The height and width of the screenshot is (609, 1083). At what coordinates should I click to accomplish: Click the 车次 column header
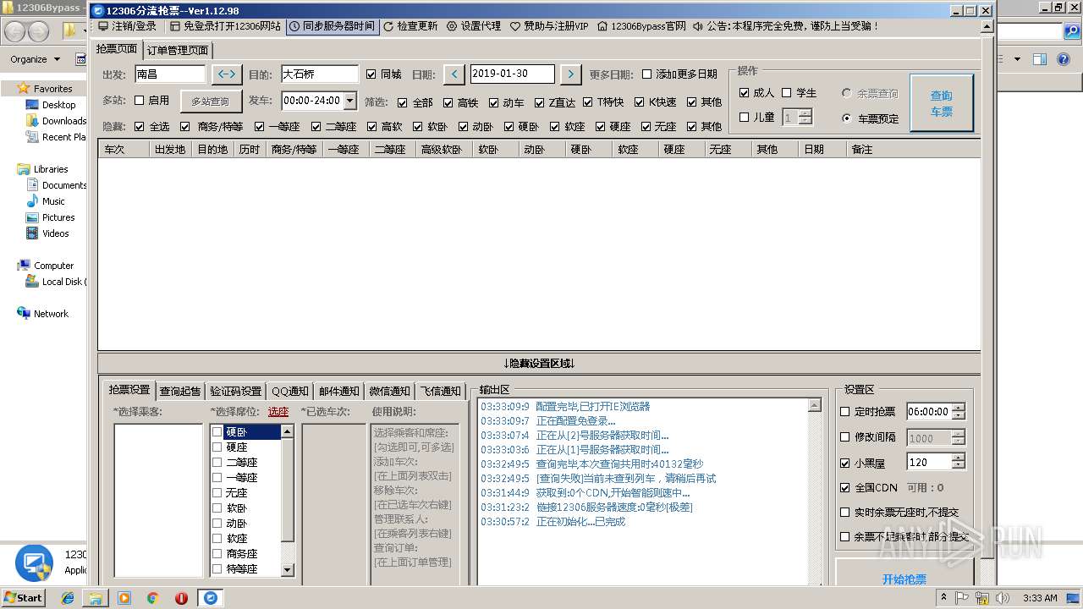124,149
